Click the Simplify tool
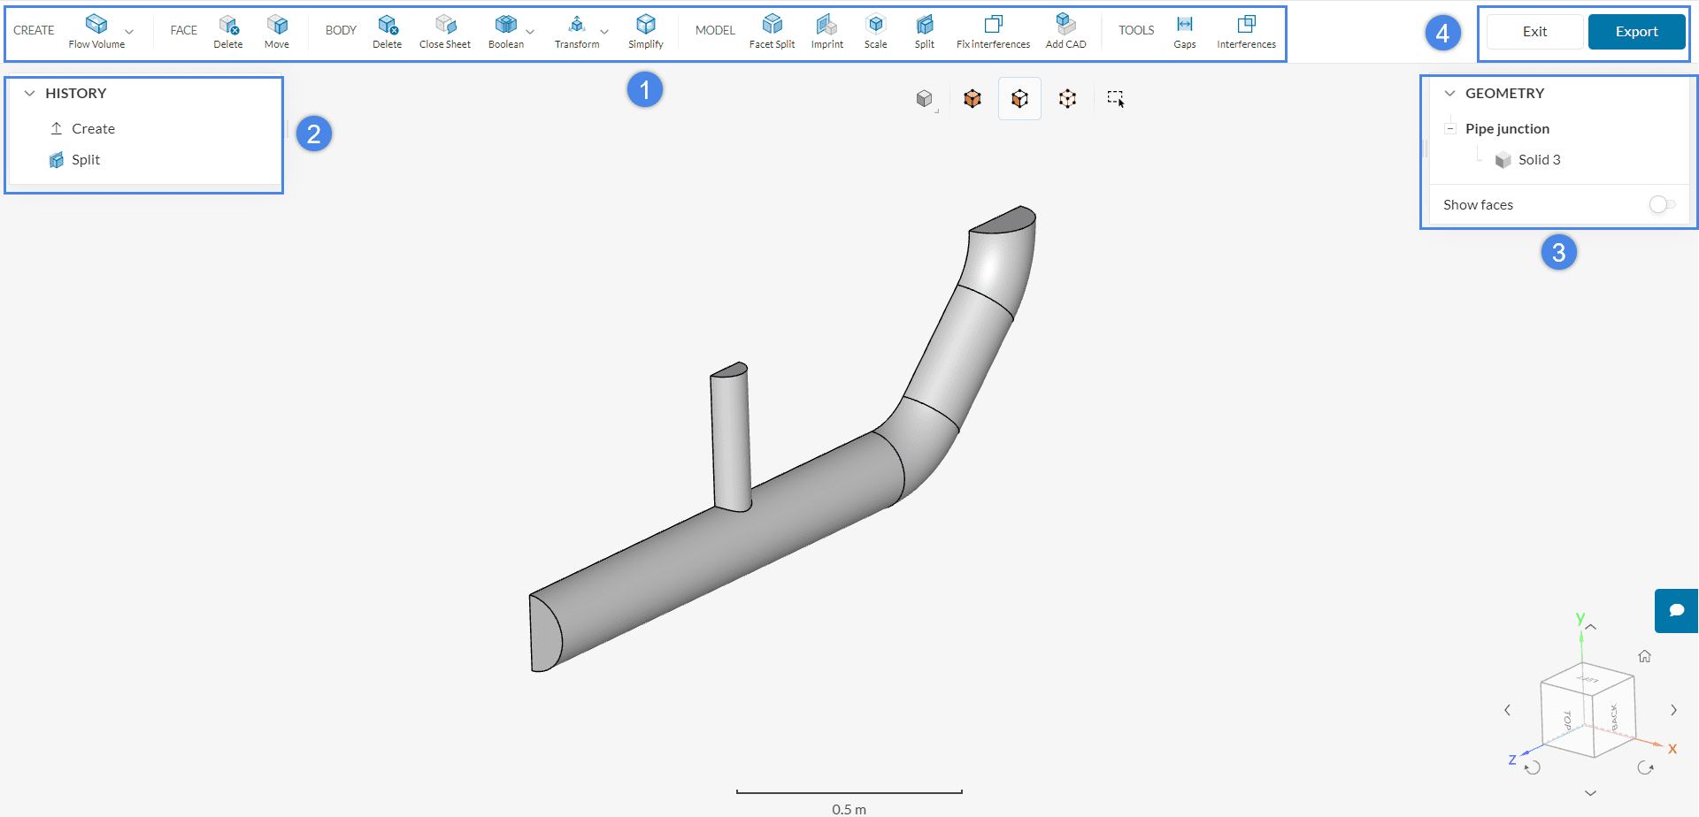Screen dimensions: 1699x817 coord(645,31)
